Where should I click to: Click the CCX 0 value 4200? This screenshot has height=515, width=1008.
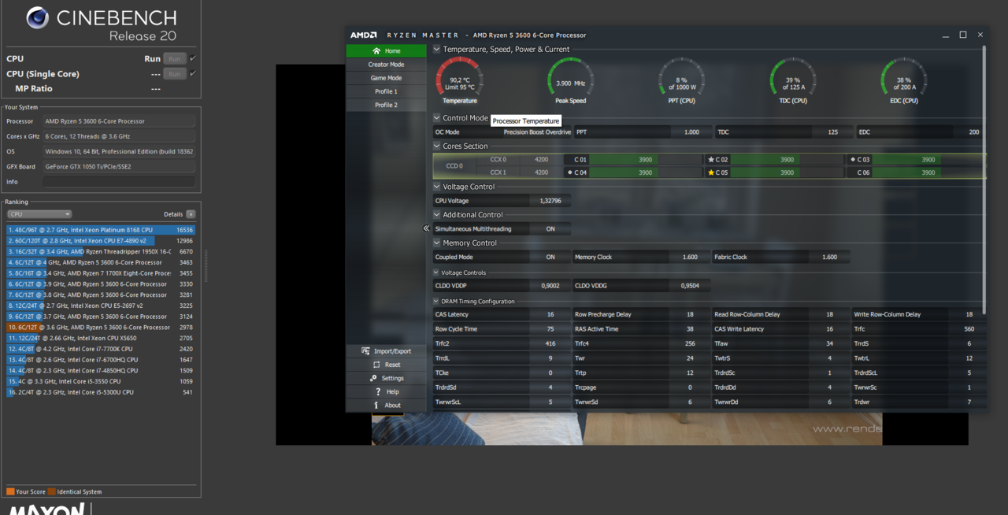(541, 160)
